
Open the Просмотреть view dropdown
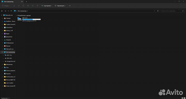[x=60, y=6]
